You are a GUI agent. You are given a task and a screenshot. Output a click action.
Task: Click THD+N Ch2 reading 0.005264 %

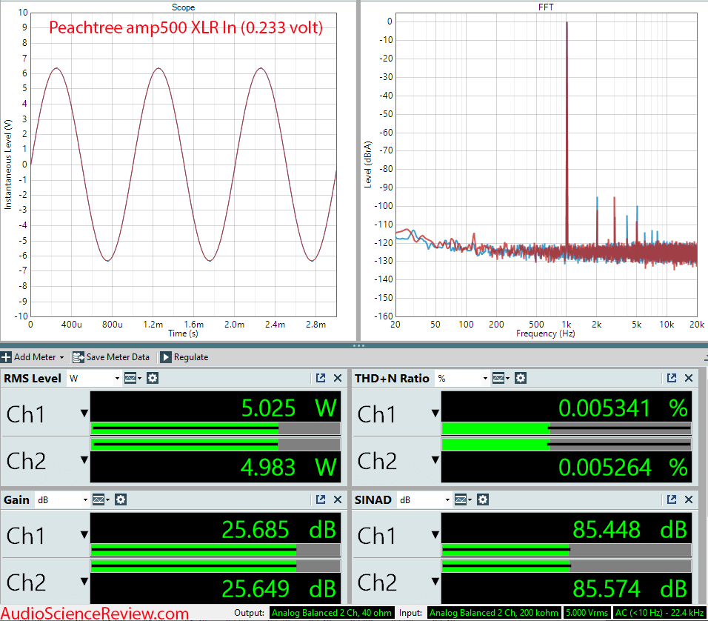click(x=623, y=467)
